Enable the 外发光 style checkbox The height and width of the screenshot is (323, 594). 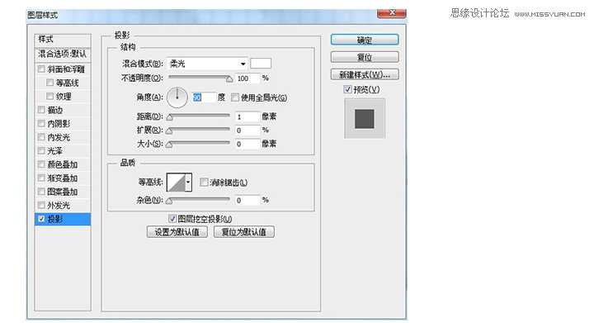click(41, 206)
